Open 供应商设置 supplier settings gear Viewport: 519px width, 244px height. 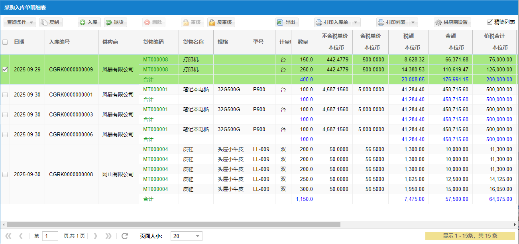[452, 22]
